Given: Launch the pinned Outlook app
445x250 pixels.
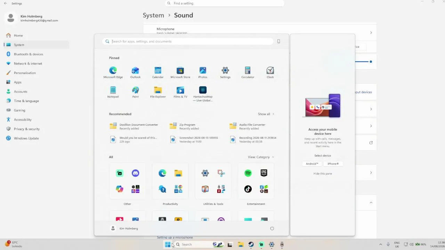Looking at the screenshot, I should tap(135, 73).
